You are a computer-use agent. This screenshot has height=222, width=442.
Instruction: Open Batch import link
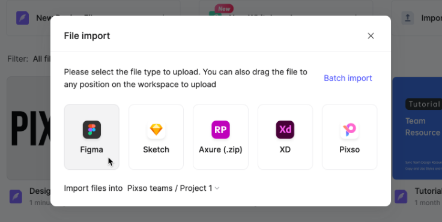(x=348, y=78)
